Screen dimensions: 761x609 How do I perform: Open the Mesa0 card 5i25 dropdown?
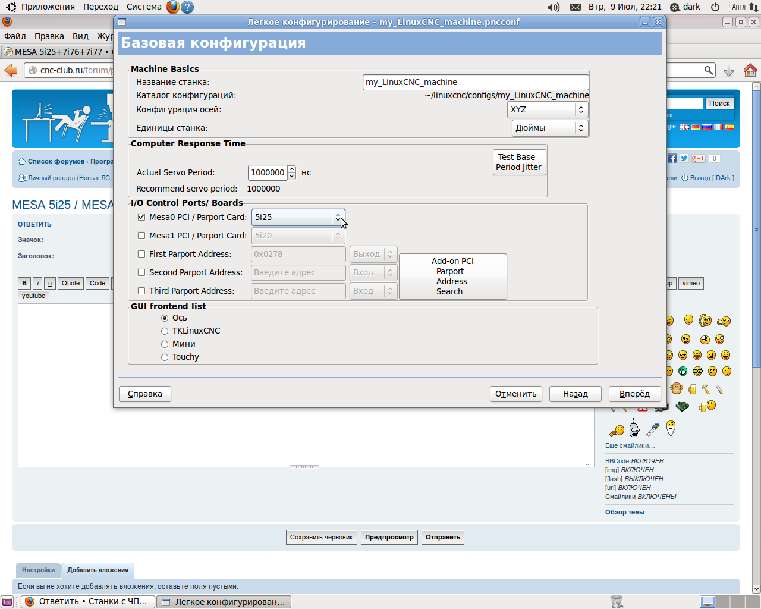(x=298, y=217)
